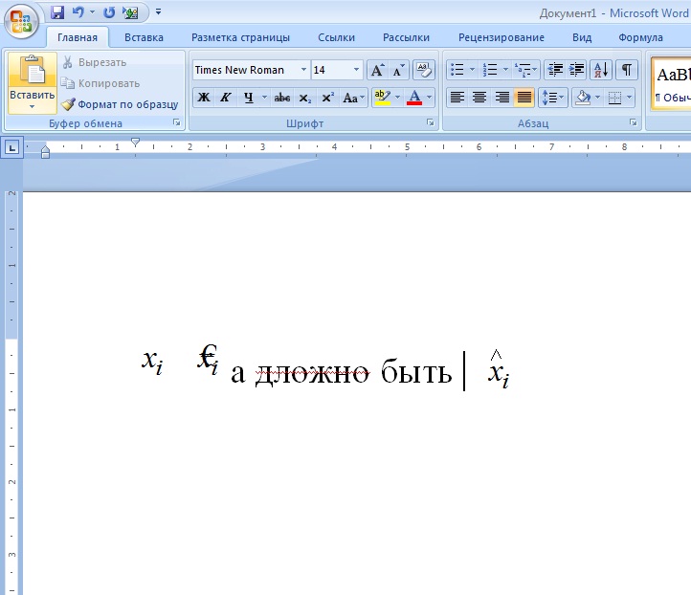
Task: Switch to the Ссылки tab
Action: [336, 37]
